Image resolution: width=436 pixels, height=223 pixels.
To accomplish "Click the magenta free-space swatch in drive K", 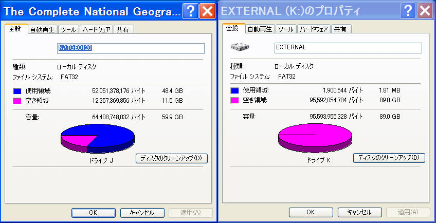I will [x=234, y=100].
